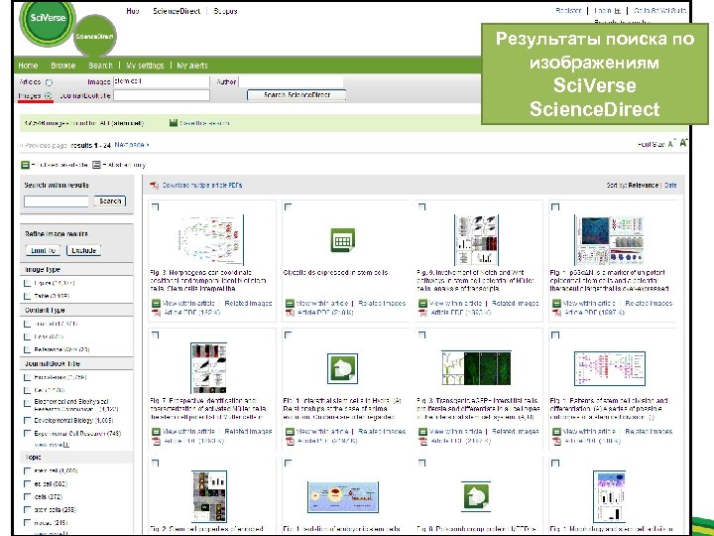The height and width of the screenshot is (536, 714).
Task: Sort results by Date
Action: pos(670,185)
